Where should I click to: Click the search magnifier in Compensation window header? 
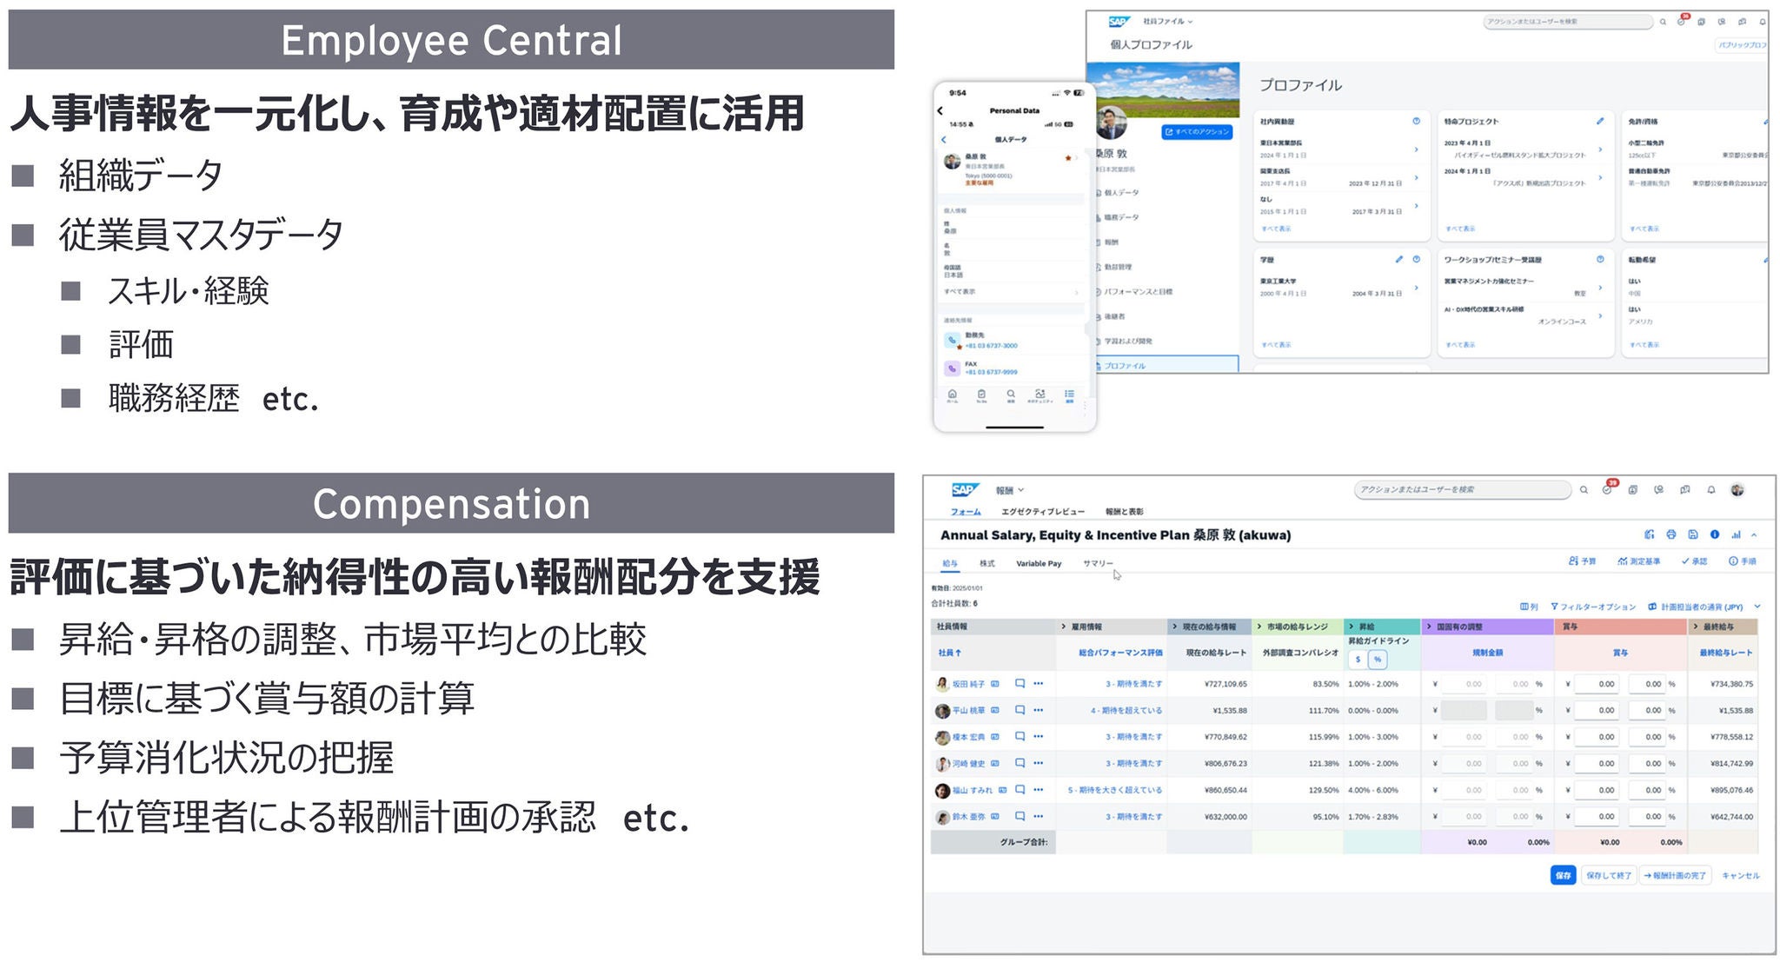coord(1584,490)
